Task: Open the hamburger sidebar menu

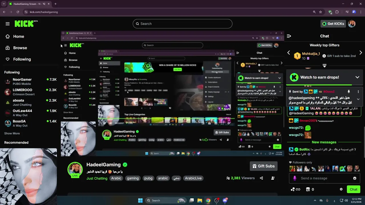Action: point(8,24)
